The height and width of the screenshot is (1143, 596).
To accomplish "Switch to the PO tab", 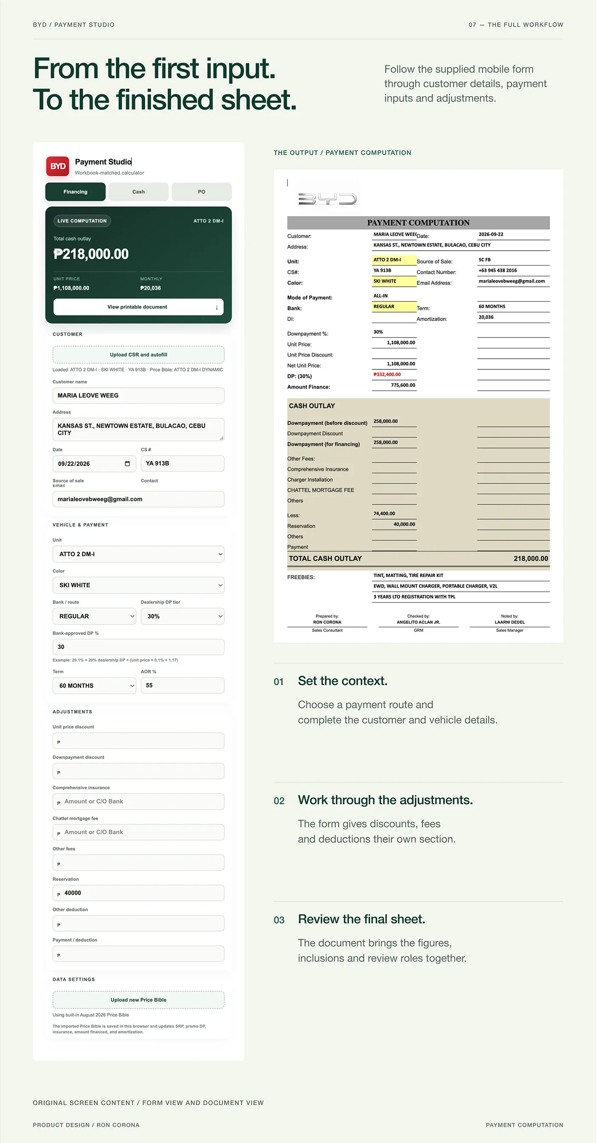I will (x=201, y=191).
